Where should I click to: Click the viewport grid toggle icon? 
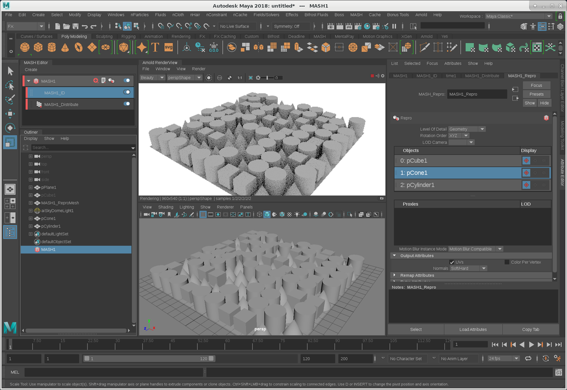click(x=203, y=214)
